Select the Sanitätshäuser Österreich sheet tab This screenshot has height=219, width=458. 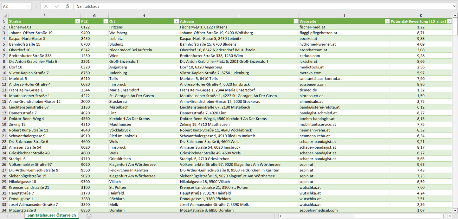tap(52, 215)
